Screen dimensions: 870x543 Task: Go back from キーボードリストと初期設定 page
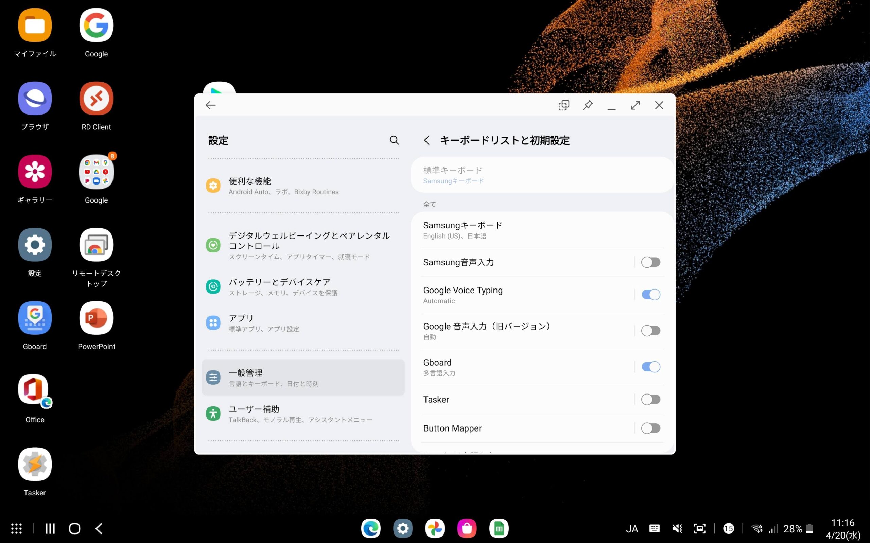click(x=427, y=140)
